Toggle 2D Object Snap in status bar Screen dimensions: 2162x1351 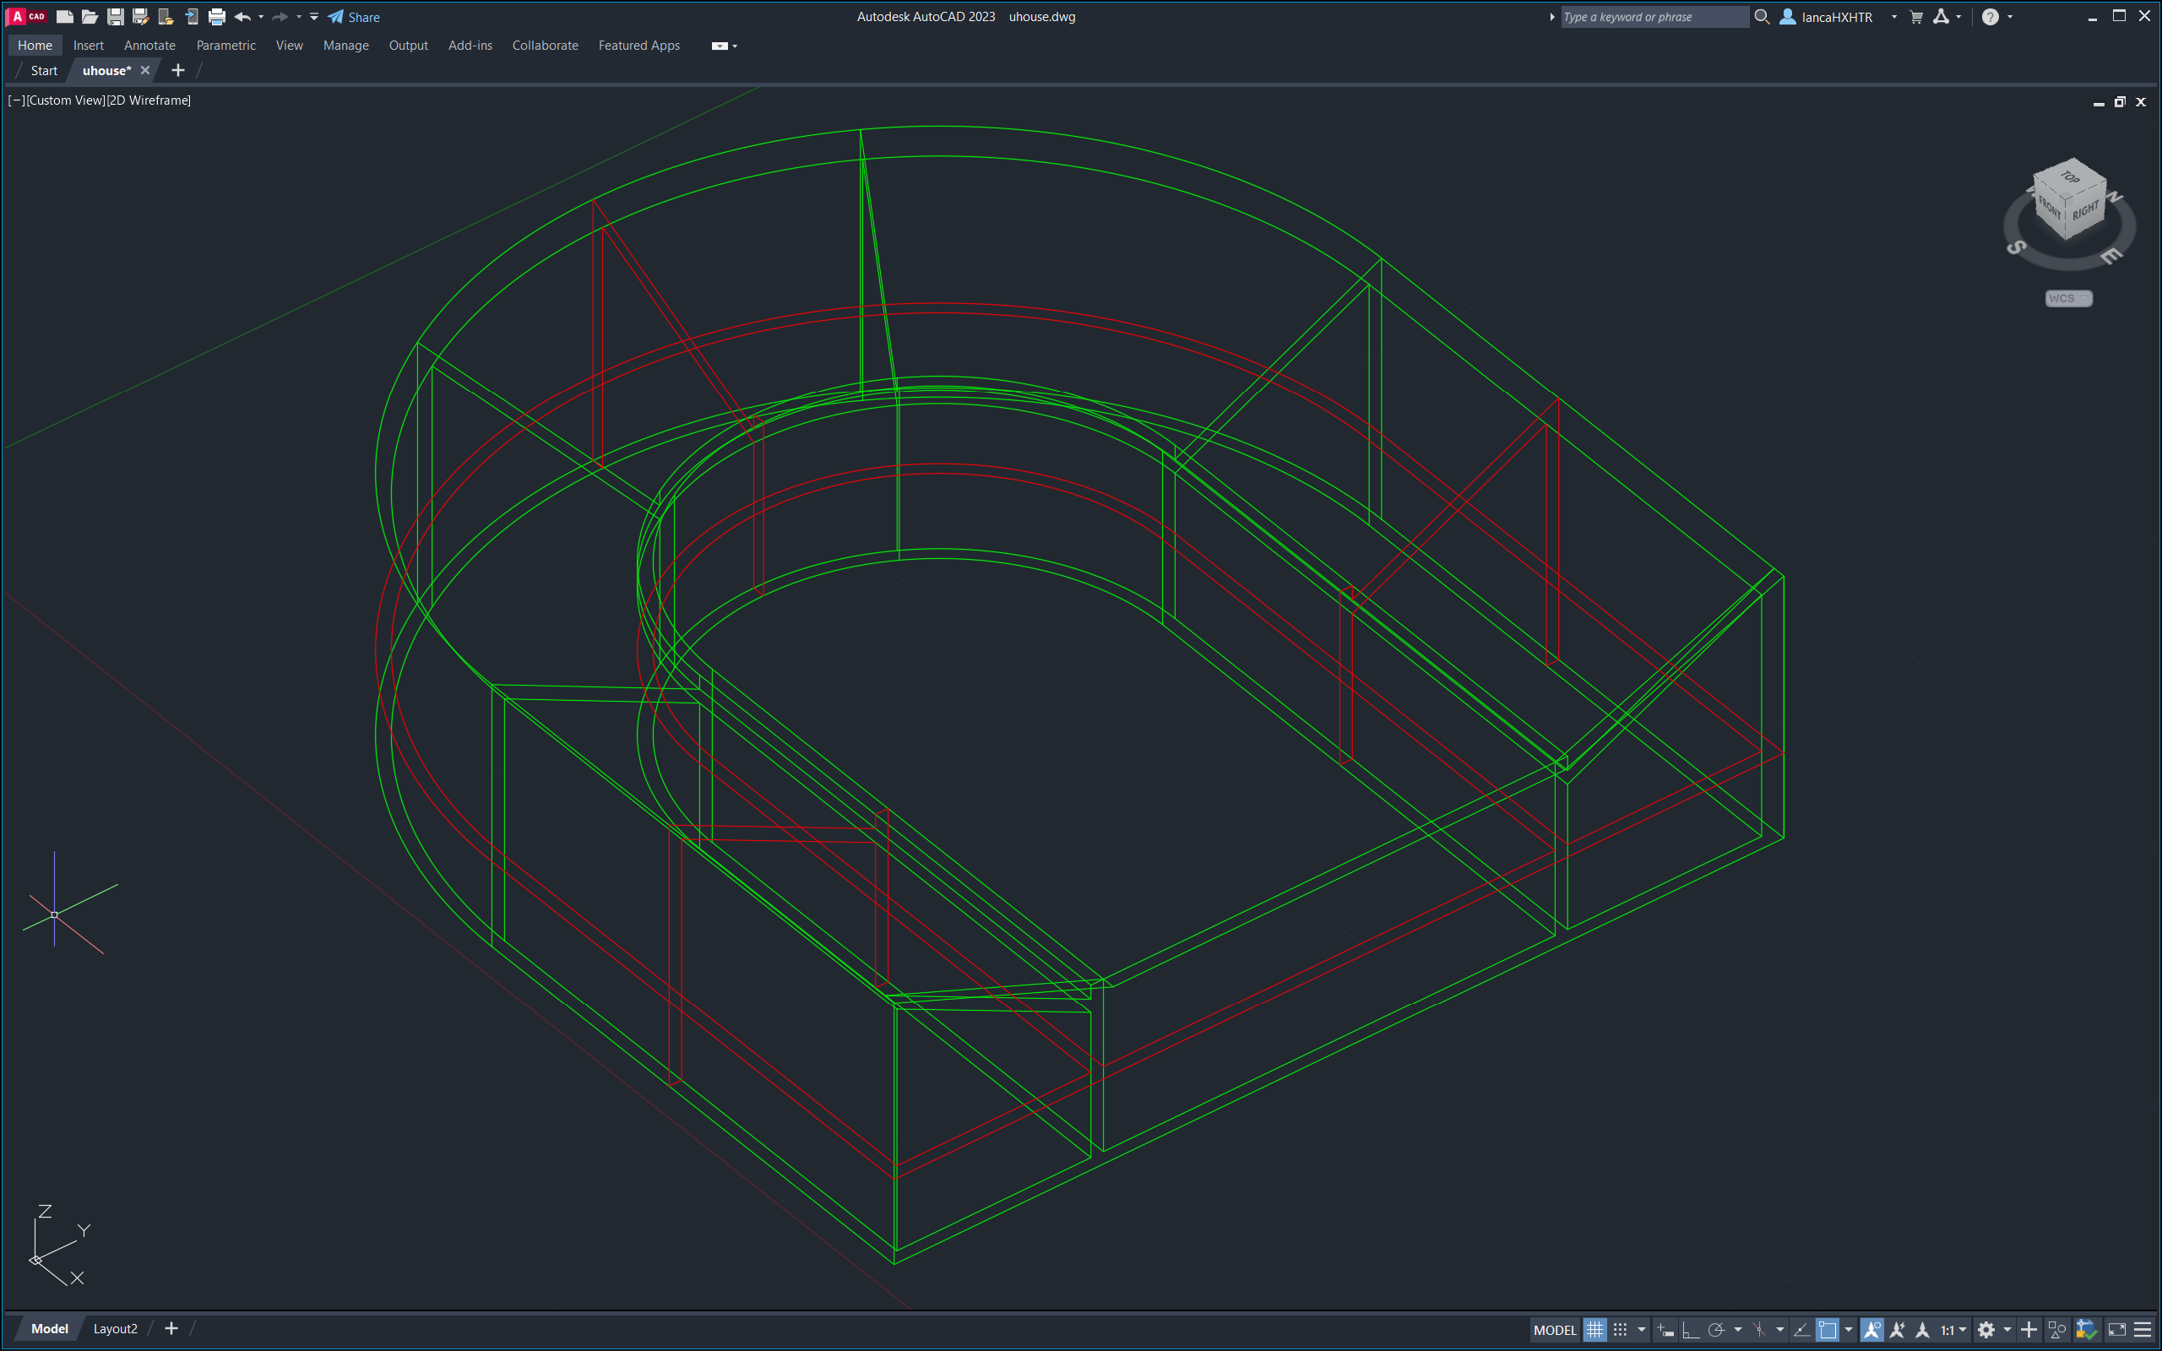[1827, 1330]
